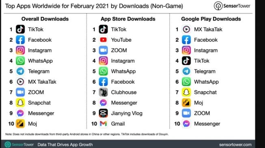Click the TikTok icon under Overall Downloads
Viewport: 265px width, 148px height.
(x=20, y=29)
